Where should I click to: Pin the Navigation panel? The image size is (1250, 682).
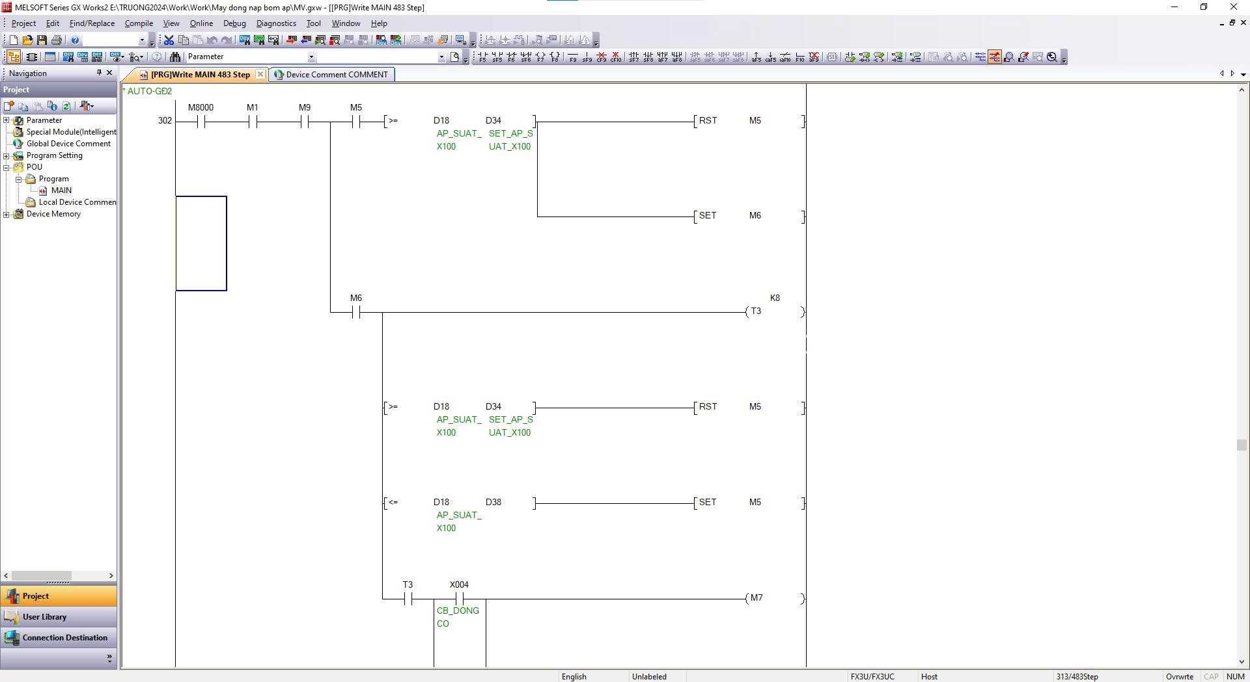click(x=99, y=73)
